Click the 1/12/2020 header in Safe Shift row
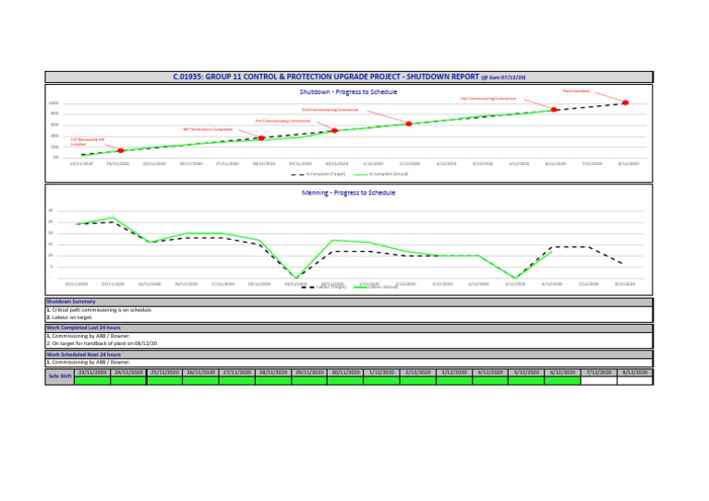709x501 pixels. [x=381, y=373]
